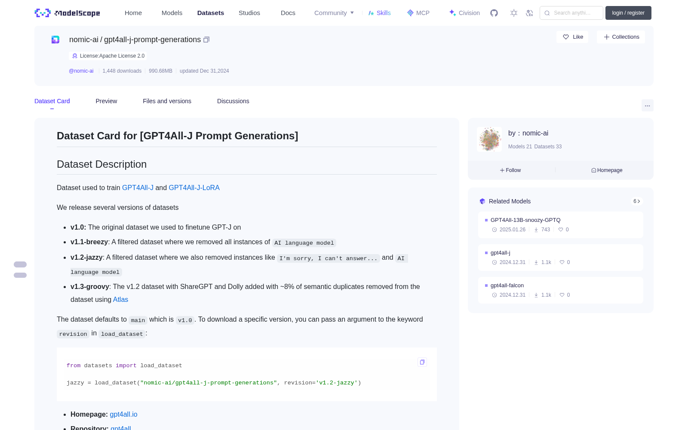
Task: Click the search input field
Action: [x=571, y=13]
